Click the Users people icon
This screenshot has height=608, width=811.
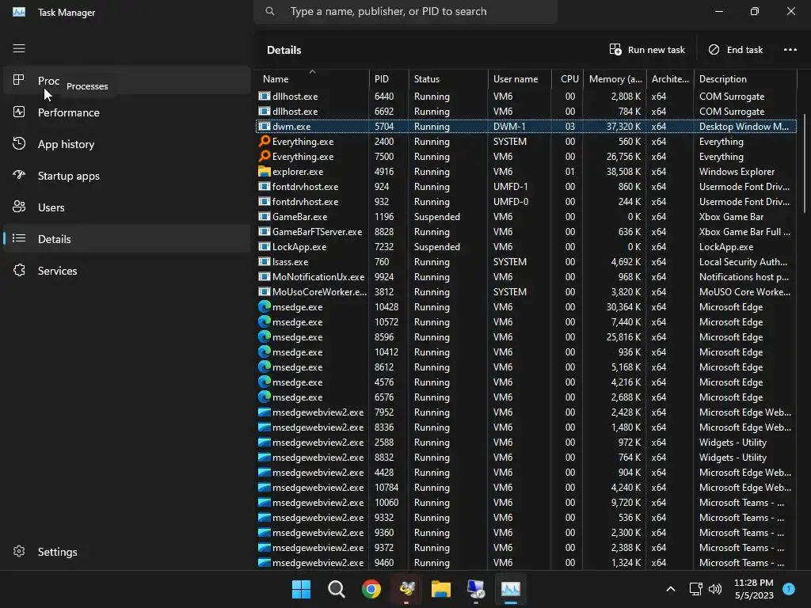coord(19,207)
